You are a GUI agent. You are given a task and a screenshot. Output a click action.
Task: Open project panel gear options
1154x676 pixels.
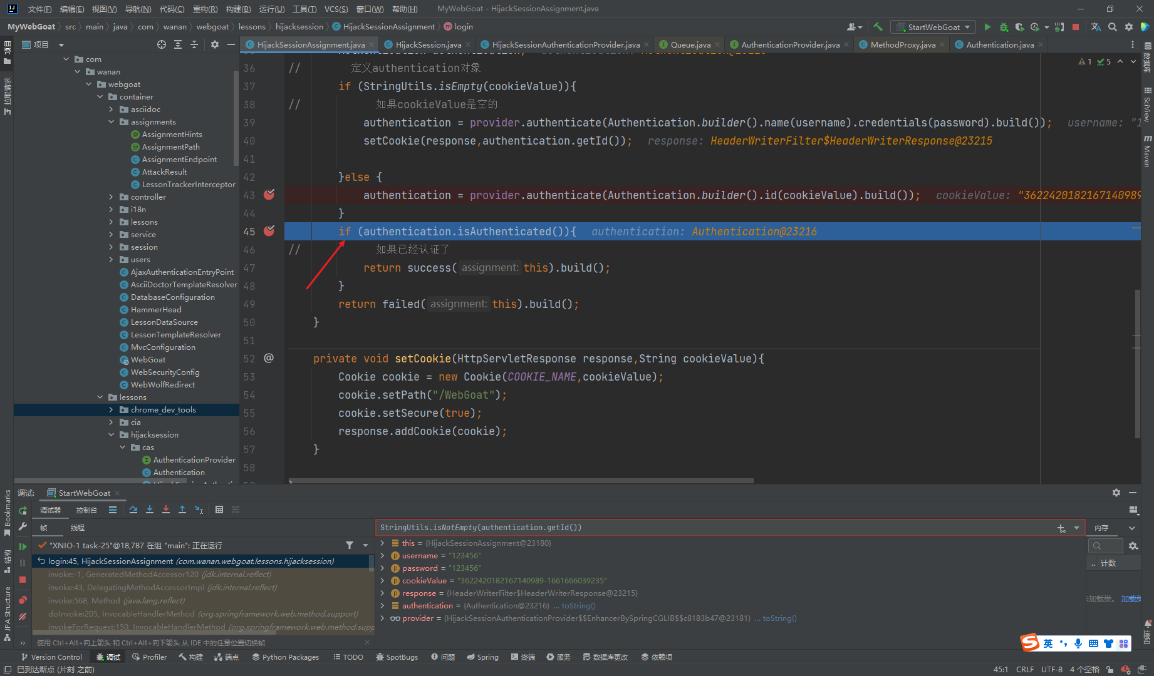tap(215, 44)
